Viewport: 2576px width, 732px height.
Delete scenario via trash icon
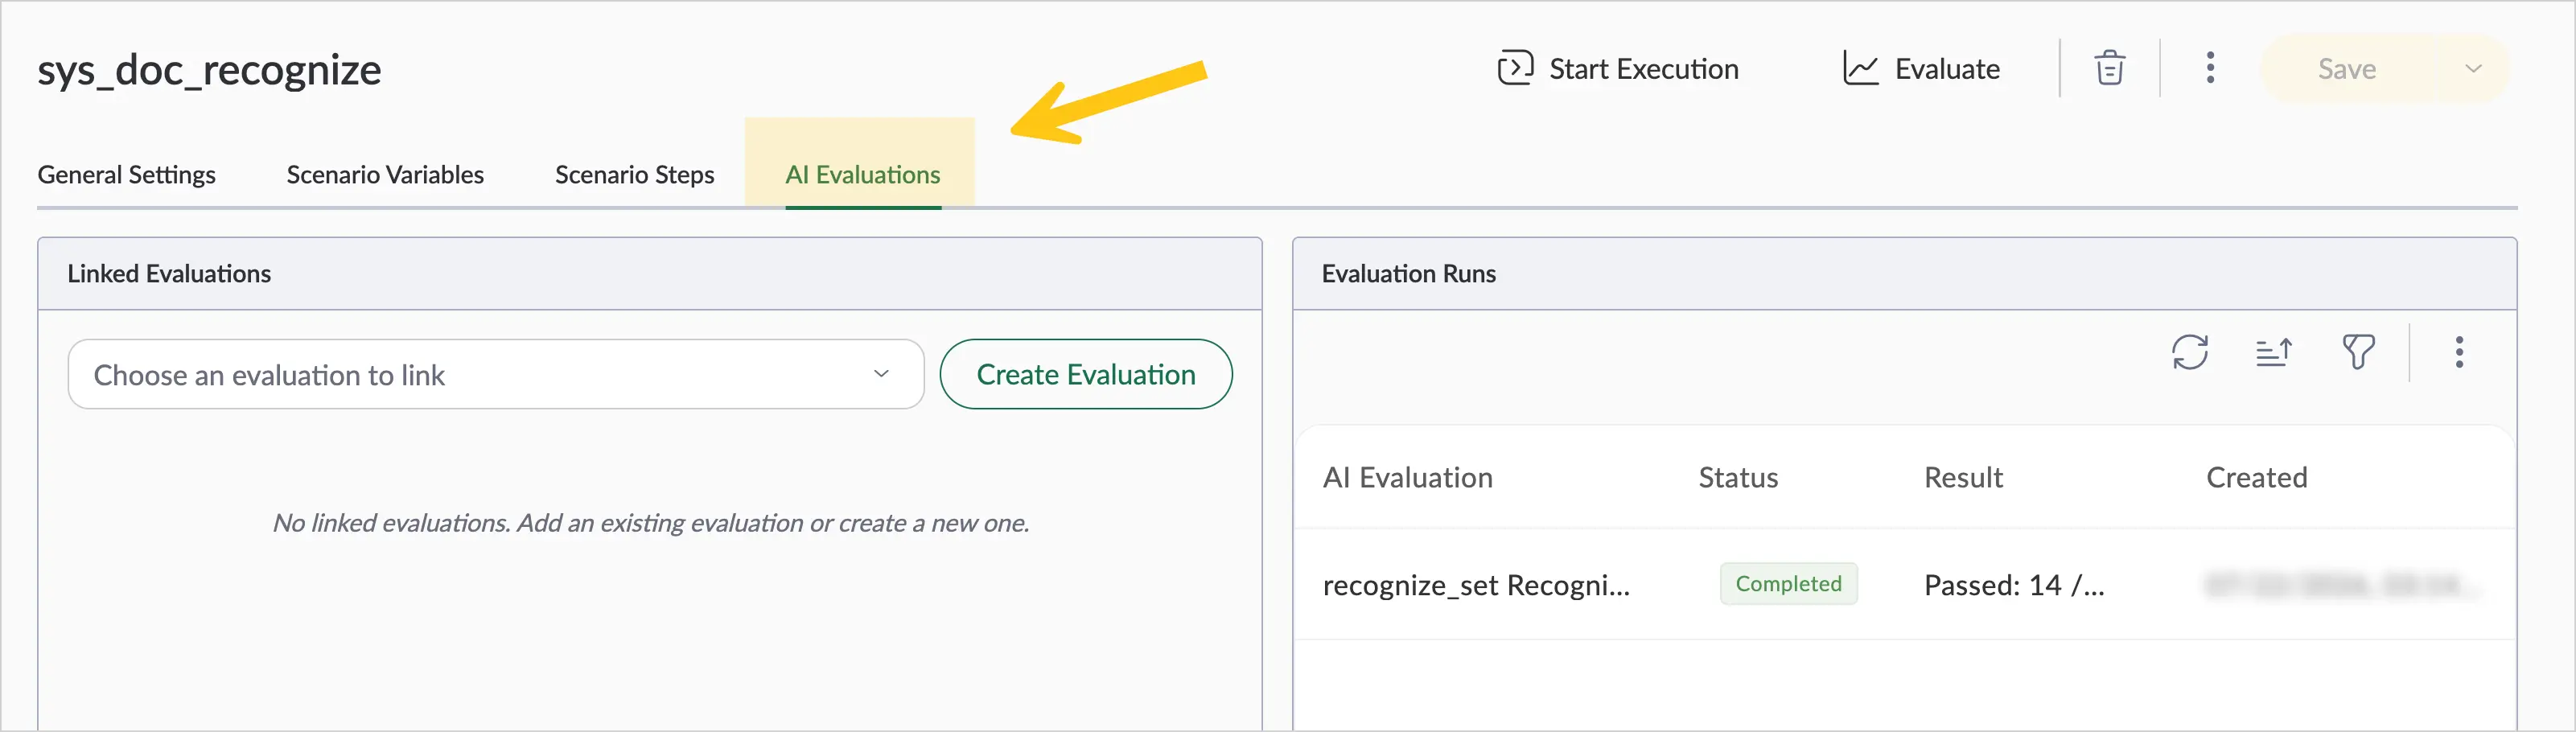(2110, 68)
